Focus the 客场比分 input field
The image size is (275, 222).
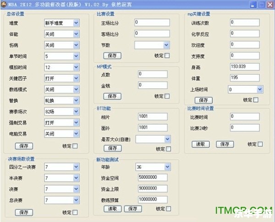point(152,33)
